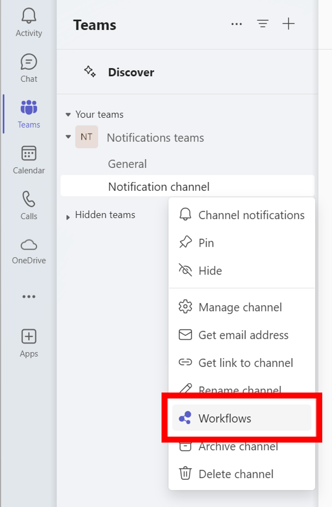The image size is (332, 507).
Task: Click the crossed-eye icon beside Hide
Action: tap(185, 270)
